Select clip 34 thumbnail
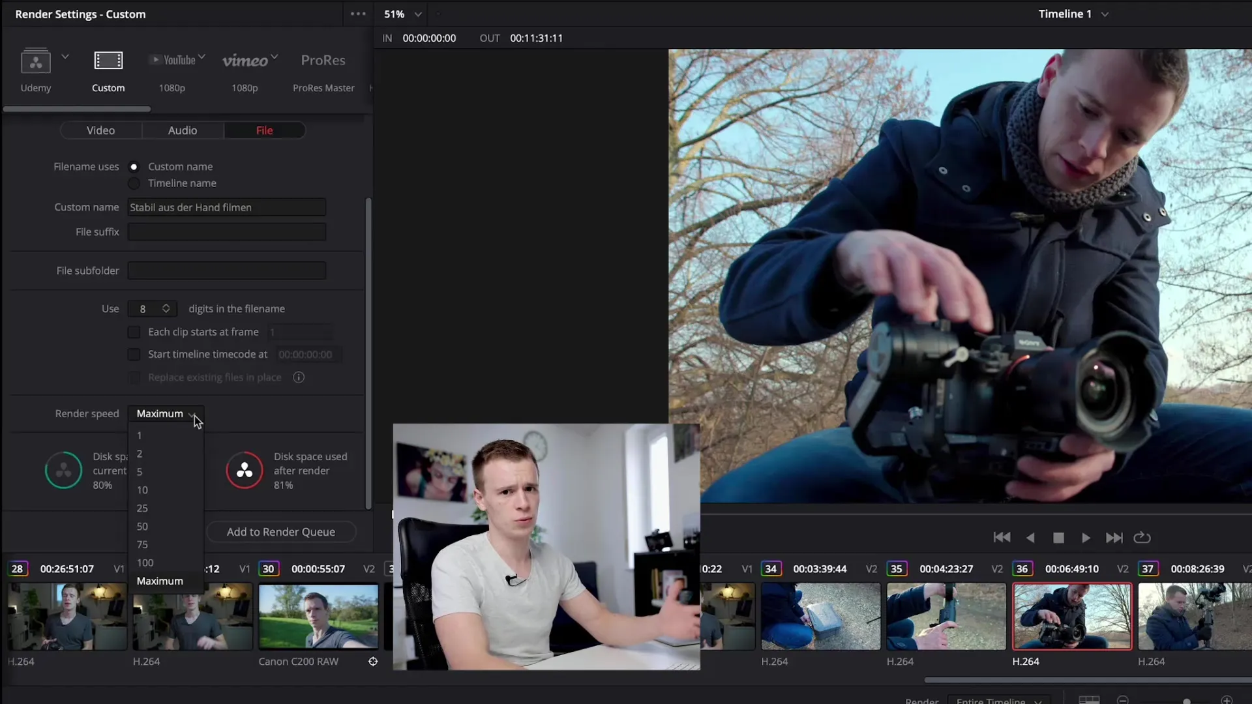1252x704 pixels. coord(820,617)
